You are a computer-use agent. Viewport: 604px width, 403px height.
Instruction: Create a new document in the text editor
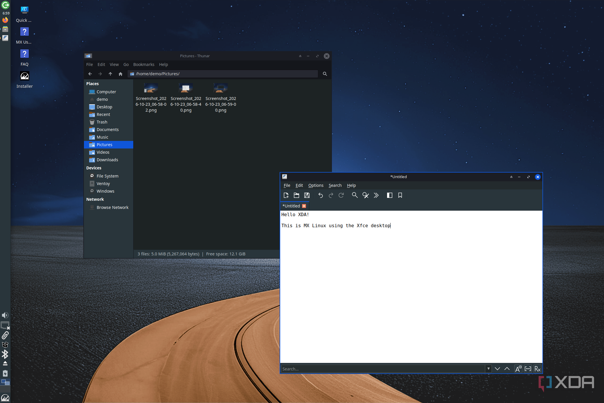click(286, 196)
